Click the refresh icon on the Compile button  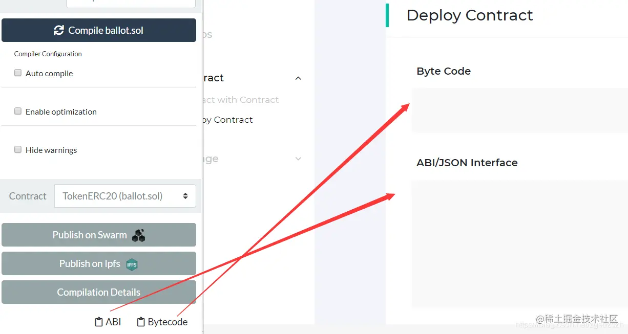(59, 30)
